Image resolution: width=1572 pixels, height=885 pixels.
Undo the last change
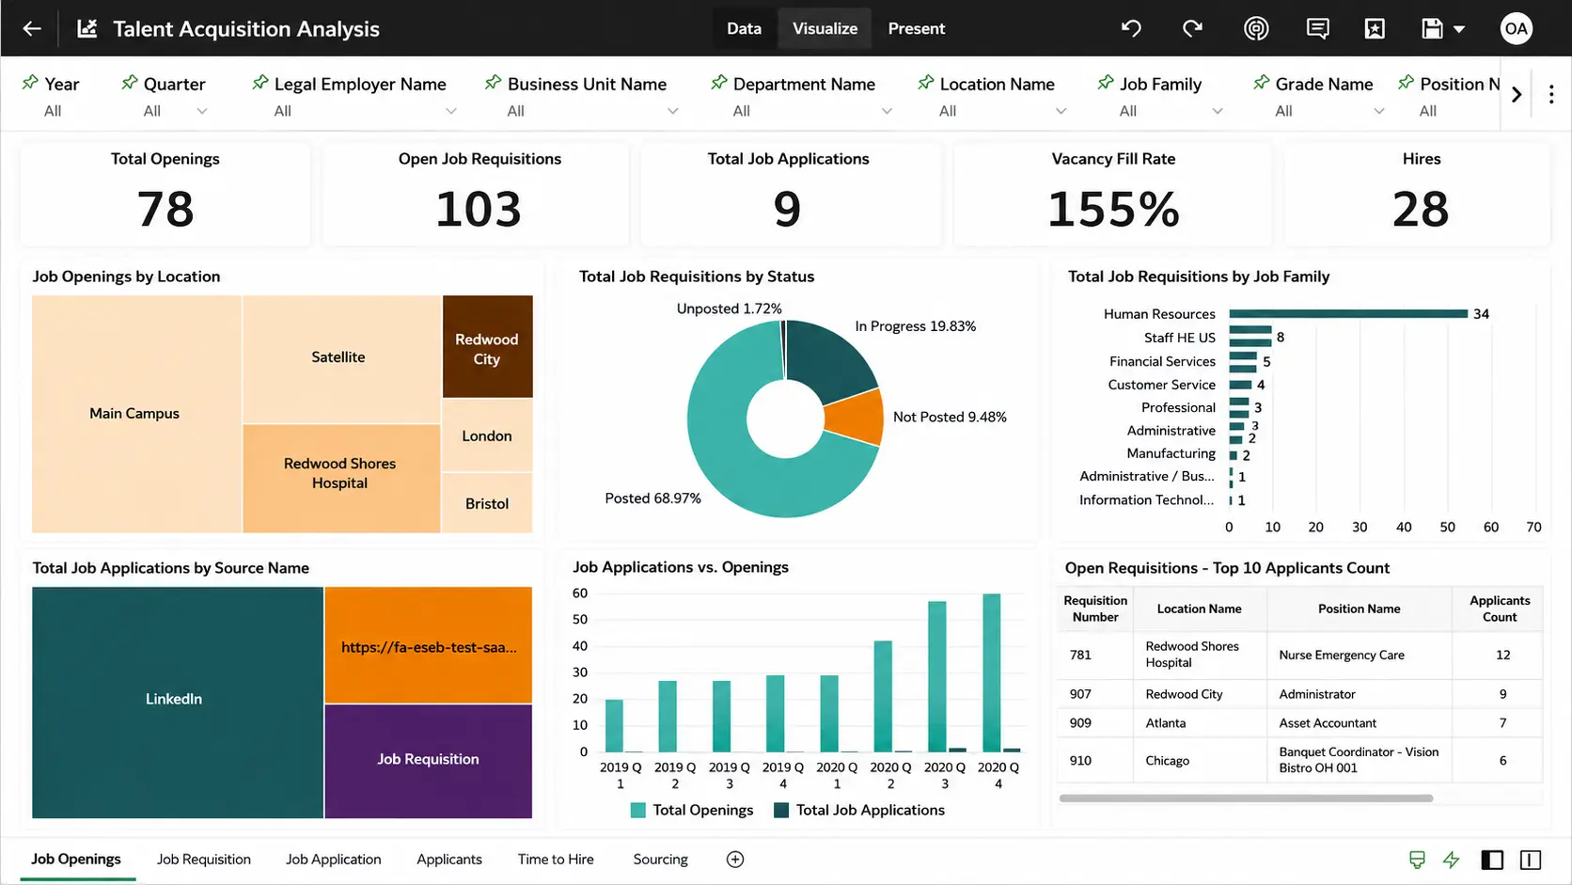(1131, 28)
